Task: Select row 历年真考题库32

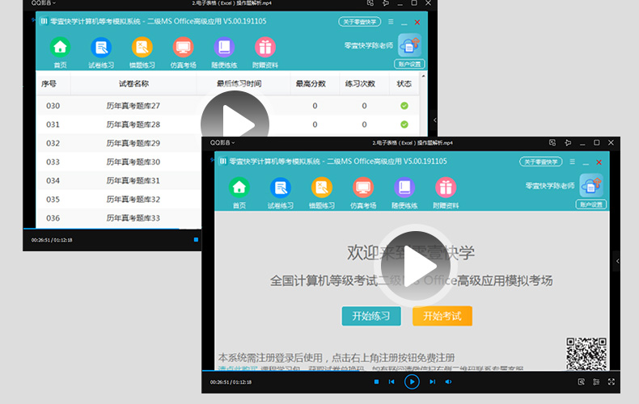Action: [120, 200]
